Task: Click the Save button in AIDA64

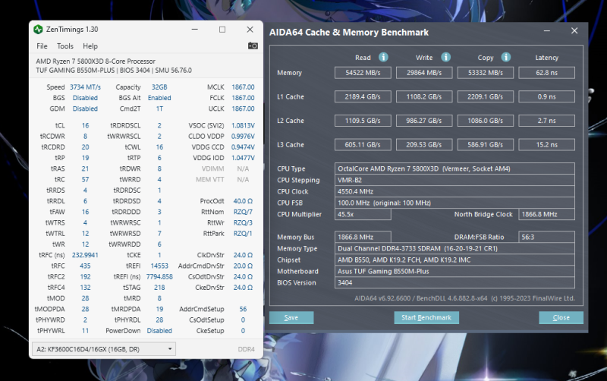Action: [291, 317]
